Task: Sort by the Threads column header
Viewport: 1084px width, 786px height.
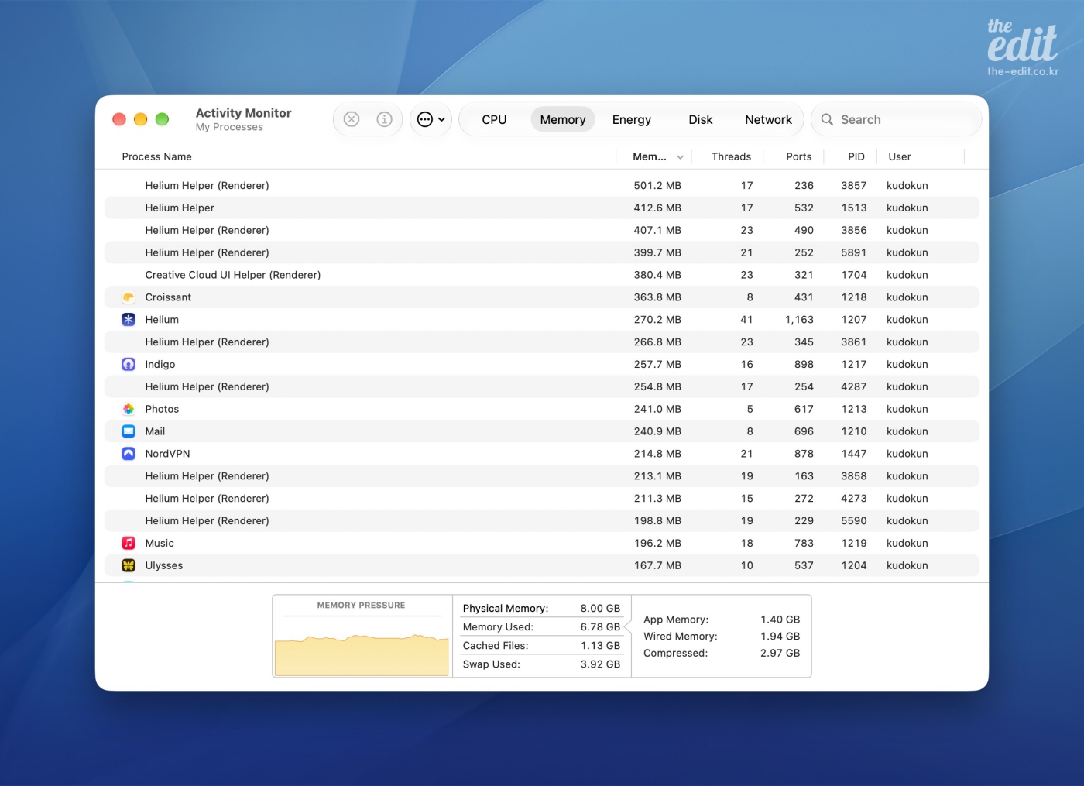Action: (731, 156)
